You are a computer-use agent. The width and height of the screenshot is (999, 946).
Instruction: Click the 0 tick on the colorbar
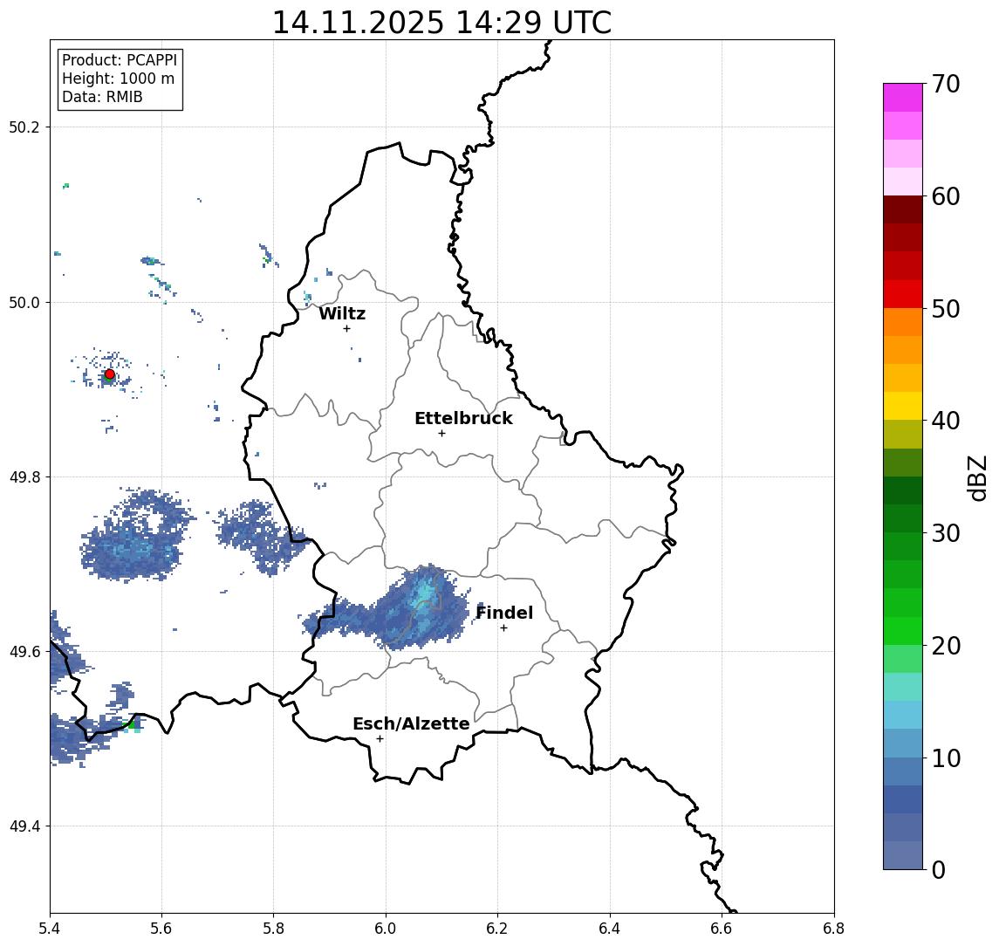[x=939, y=869]
